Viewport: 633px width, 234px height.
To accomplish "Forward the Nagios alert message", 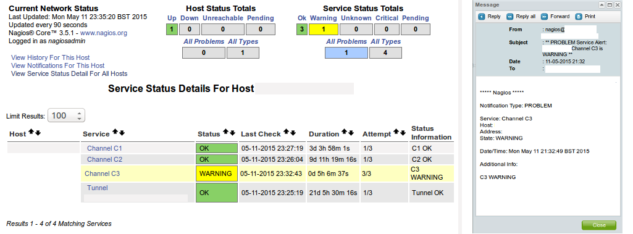I will [555, 17].
